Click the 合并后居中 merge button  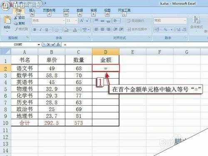(x=138, y=29)
